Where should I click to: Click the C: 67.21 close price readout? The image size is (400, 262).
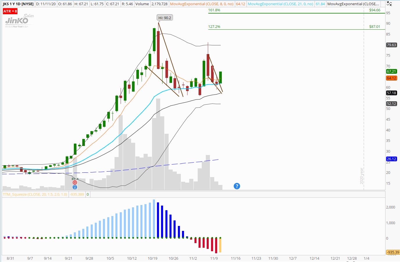112,4
